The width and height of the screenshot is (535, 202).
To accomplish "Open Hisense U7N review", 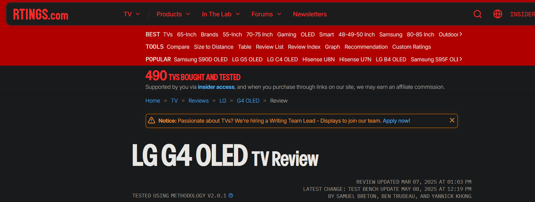I will [x=355, y=59].
